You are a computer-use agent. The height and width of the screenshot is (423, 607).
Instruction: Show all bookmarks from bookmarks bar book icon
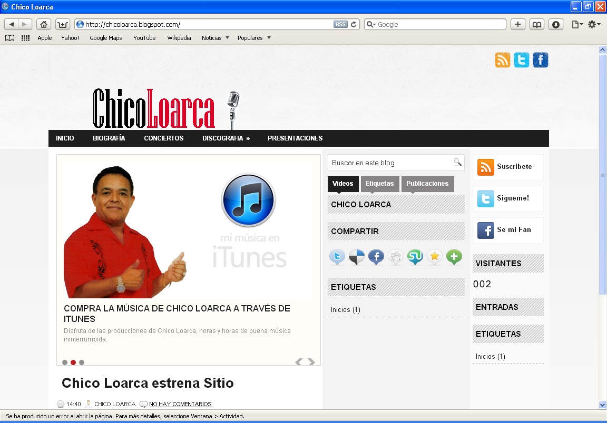pyautogui.click(x=9, y=38)
